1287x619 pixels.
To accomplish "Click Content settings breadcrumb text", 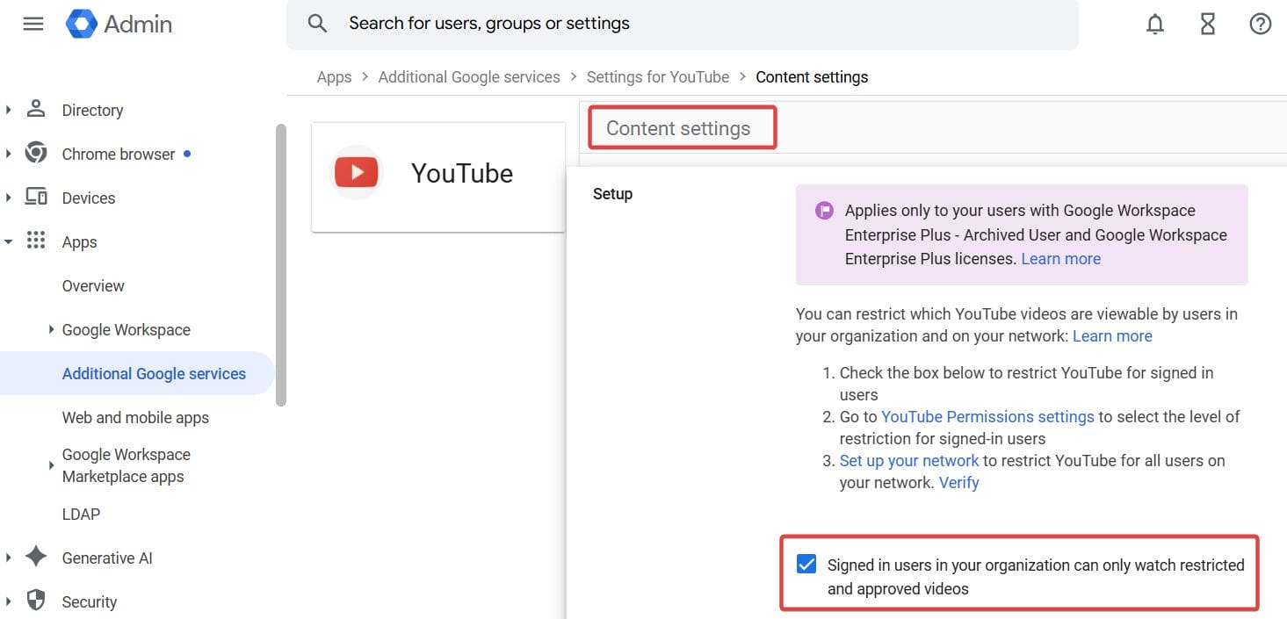I will pyautogui.click(x=812, y=77).
